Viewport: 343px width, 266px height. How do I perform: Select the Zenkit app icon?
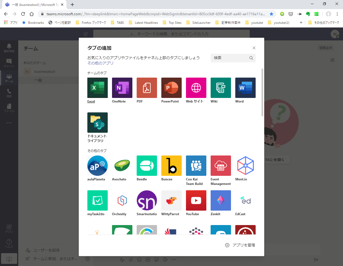tap(221, 200)
